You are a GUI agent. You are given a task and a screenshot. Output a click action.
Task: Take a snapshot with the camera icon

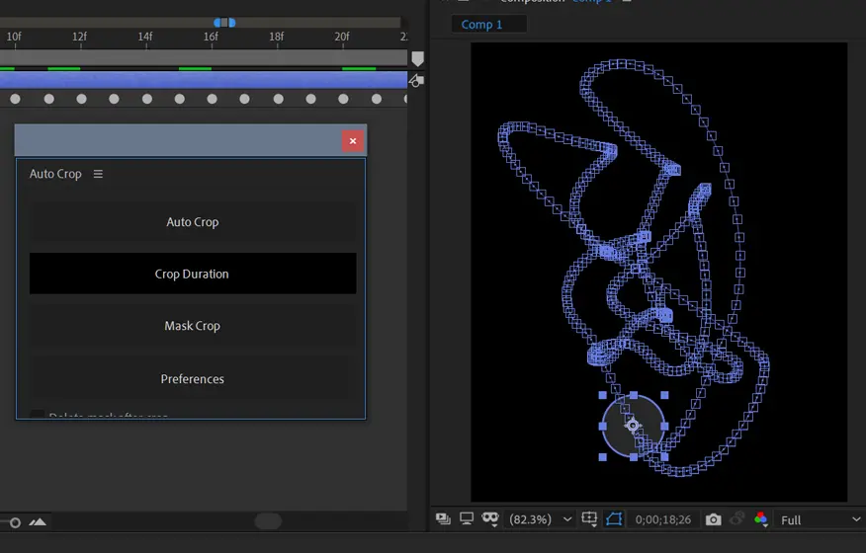pyautogui.click(x=713, y=519)
